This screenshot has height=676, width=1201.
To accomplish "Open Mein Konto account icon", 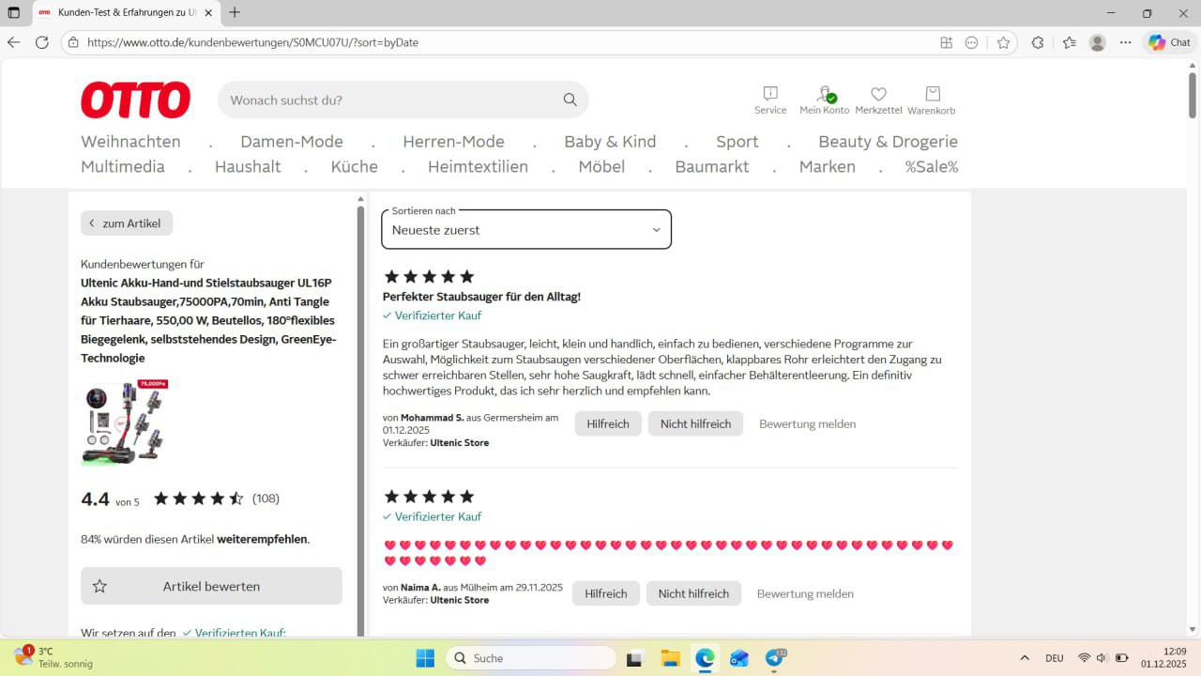I will pos(824,100).
